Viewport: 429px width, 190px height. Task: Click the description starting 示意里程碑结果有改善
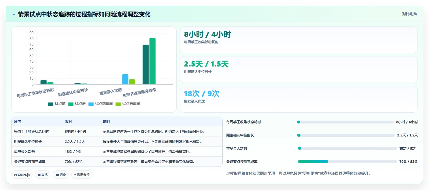tap(149, 161)
